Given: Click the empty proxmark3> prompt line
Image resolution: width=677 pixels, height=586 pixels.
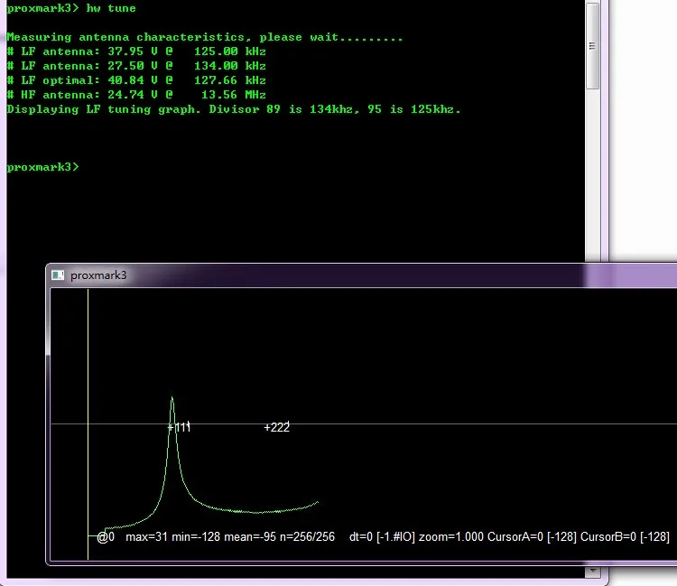Looking at the screenshot, I should (43, 167).
